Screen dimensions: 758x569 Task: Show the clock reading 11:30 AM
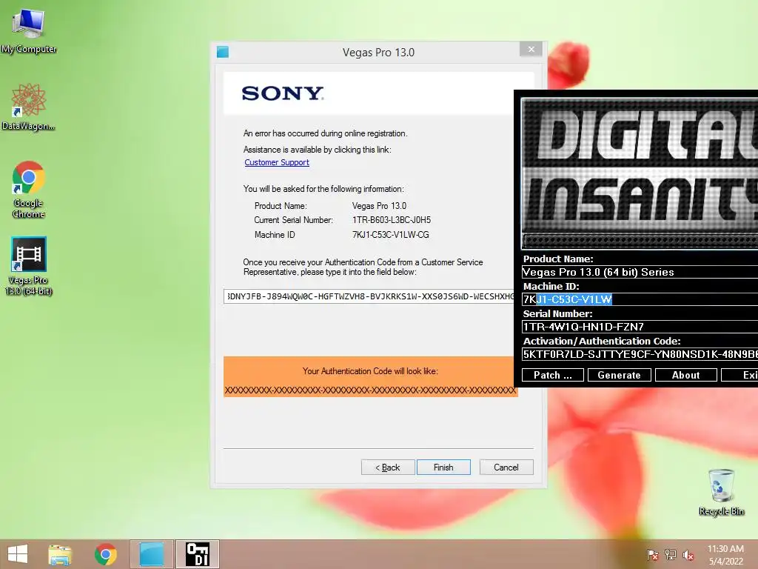[725, 549]
